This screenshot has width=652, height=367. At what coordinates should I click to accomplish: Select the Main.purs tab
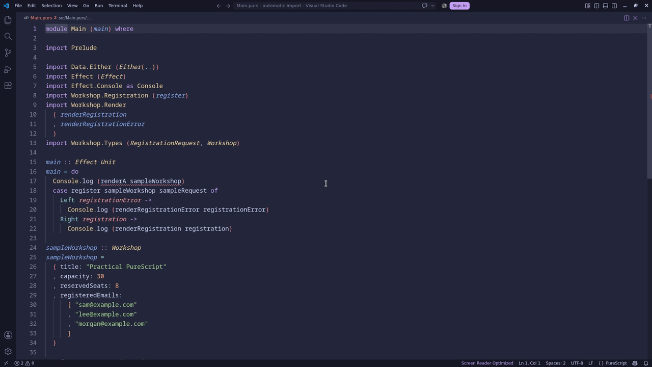point(41,18)
